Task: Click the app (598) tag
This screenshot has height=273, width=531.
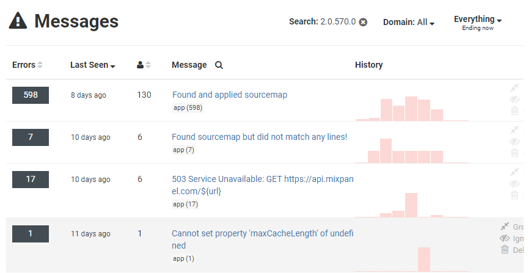Action: (188, 108)
